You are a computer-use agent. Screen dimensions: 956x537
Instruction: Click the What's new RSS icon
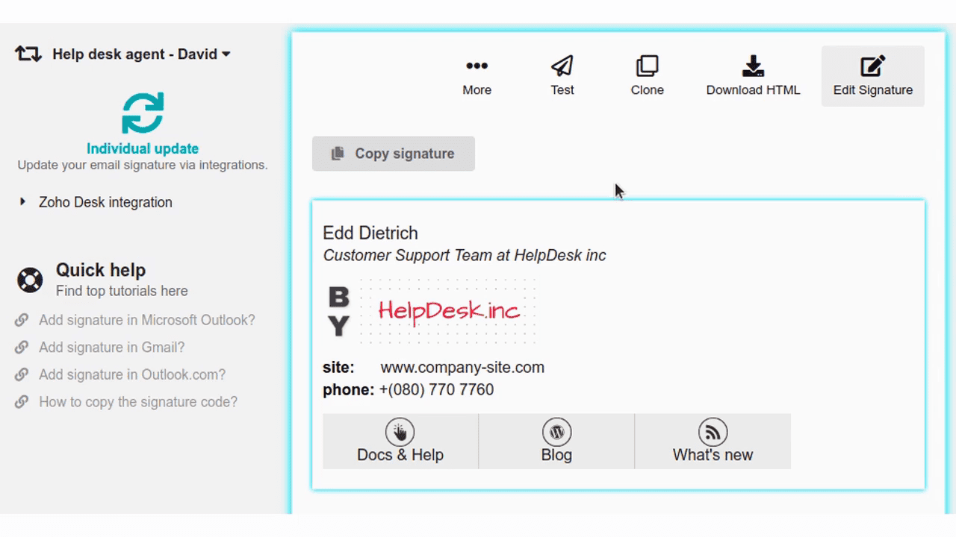tap(713, 431)
